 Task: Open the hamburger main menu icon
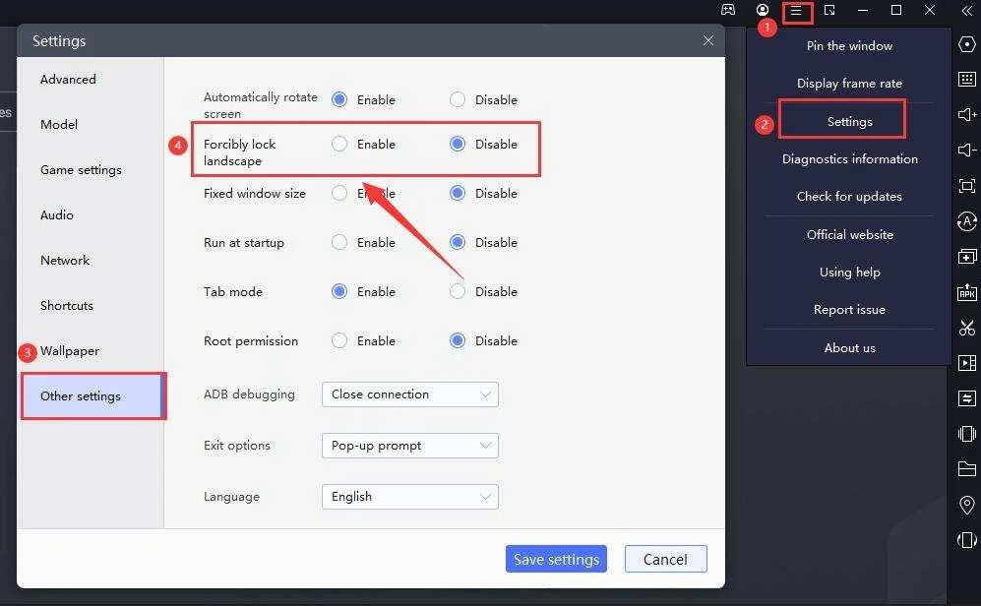(x=796, y=11)
